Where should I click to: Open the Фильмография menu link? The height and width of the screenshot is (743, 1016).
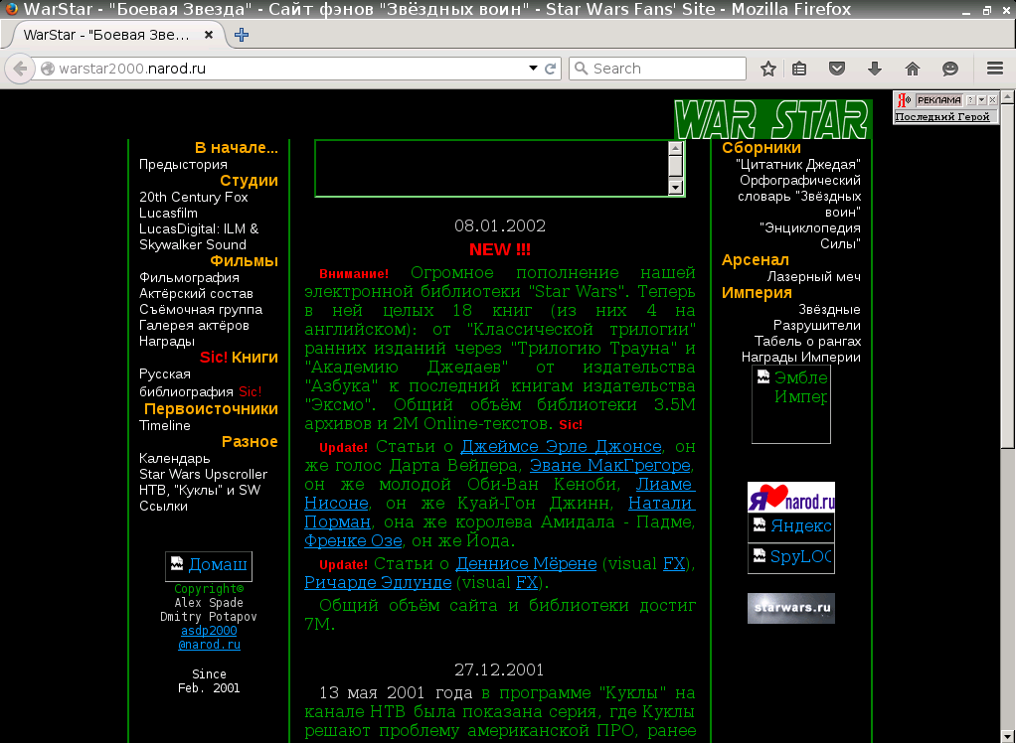coord(189,278)
